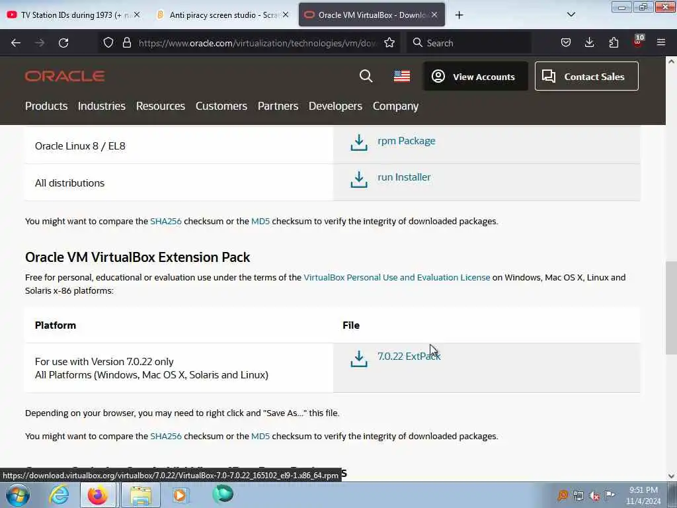
Task: Download the run Installer link
Action: point(404,177)
